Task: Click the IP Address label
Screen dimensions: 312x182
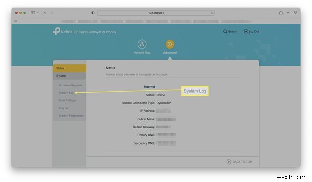Action: tap(147, 111)
